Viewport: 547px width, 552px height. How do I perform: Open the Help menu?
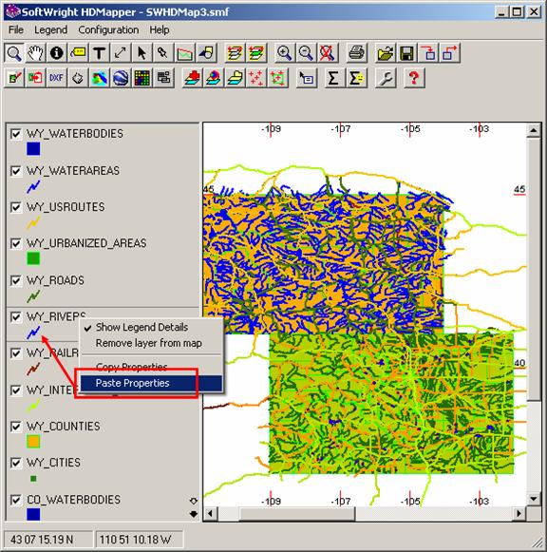160,29
